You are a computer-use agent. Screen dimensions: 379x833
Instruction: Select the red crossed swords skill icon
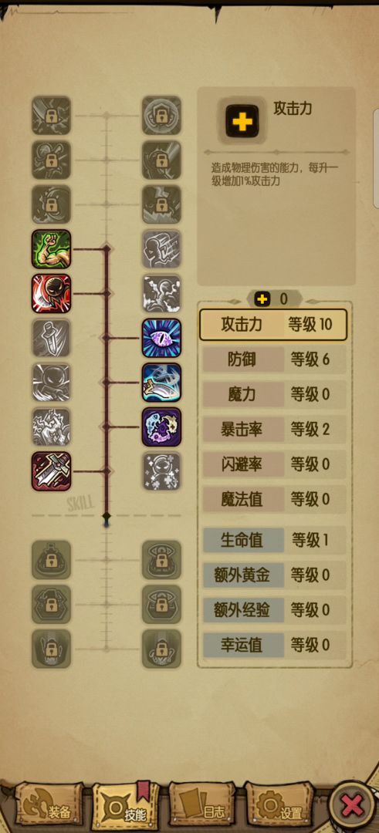coord(51,471)
